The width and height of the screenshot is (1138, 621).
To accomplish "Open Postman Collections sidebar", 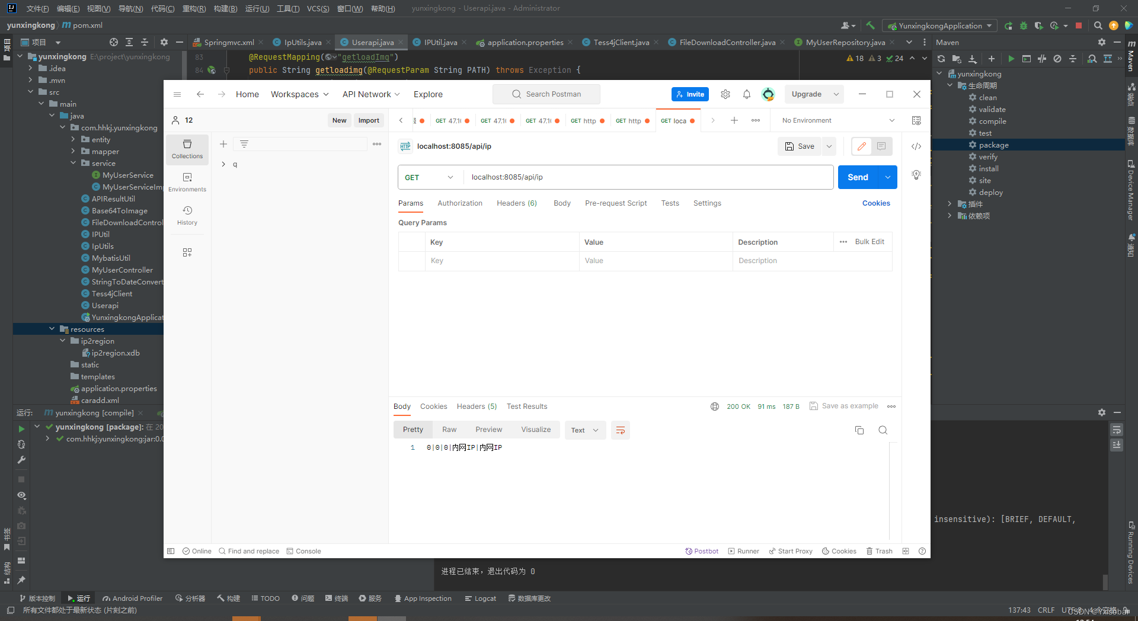I will point(187,149).
